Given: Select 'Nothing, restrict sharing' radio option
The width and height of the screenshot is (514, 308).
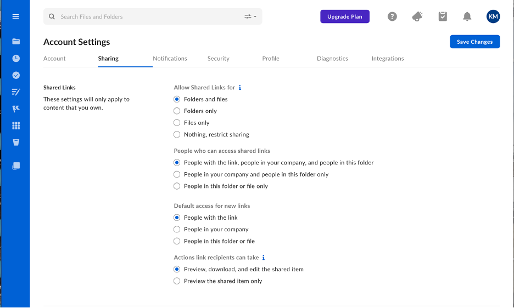Looking at the screenshot, I should (x=177, y=135).
